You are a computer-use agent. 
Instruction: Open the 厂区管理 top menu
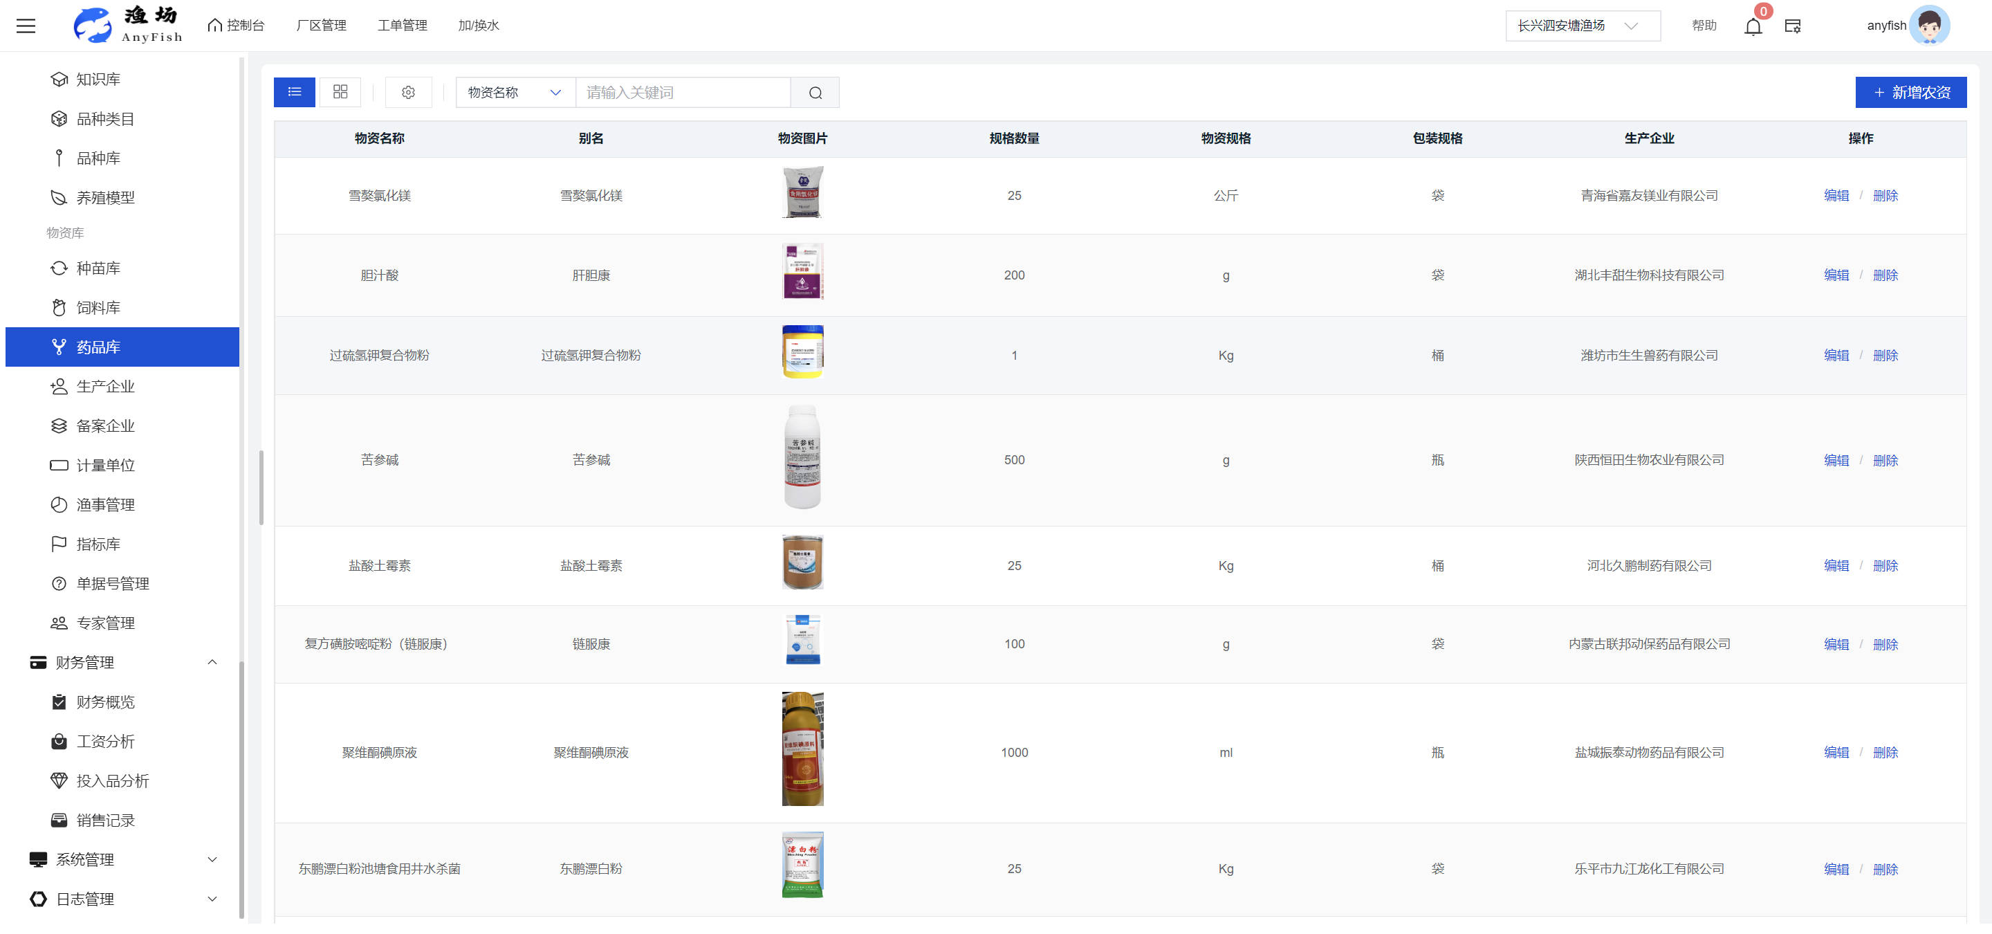[321, 26]
